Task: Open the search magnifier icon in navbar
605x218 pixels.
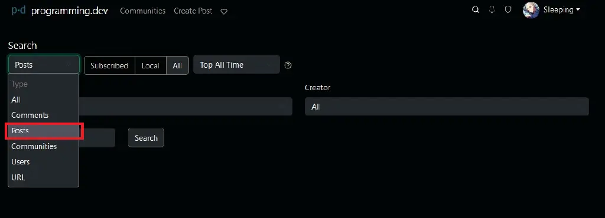Action: (x=476, y=10)
